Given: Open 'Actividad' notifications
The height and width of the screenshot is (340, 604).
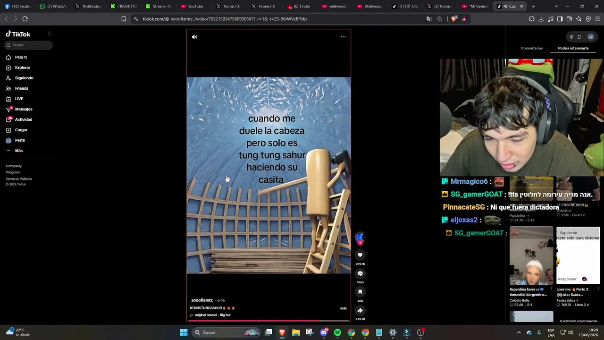Looking at the screenshot, I should pos(24,119).
